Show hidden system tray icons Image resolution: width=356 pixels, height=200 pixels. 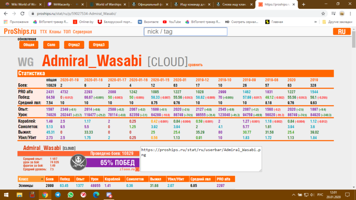pos(294,195)
